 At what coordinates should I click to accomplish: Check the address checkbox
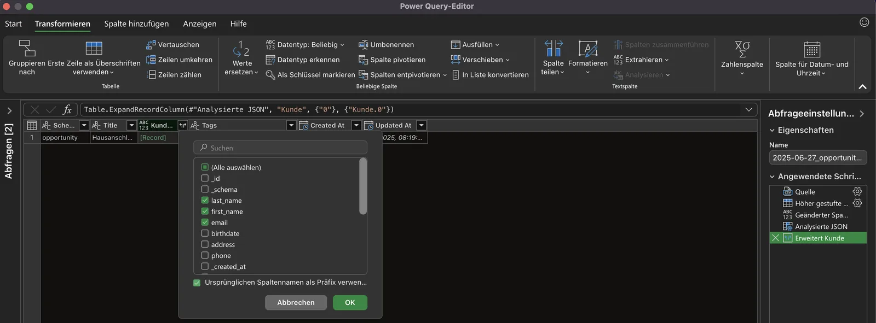point(205,244)
